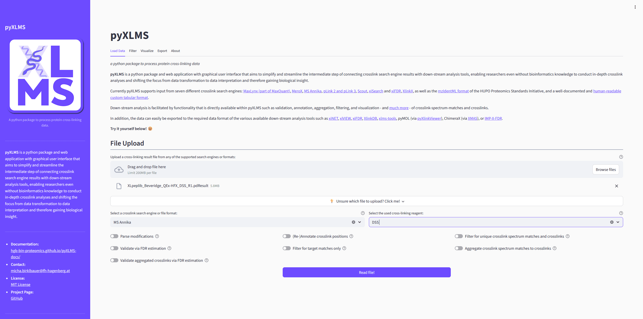This screenshot has width=643, height=319.
Task: Open the GitHub project page link
Action: pyautogui.click(x=17, y=298)
